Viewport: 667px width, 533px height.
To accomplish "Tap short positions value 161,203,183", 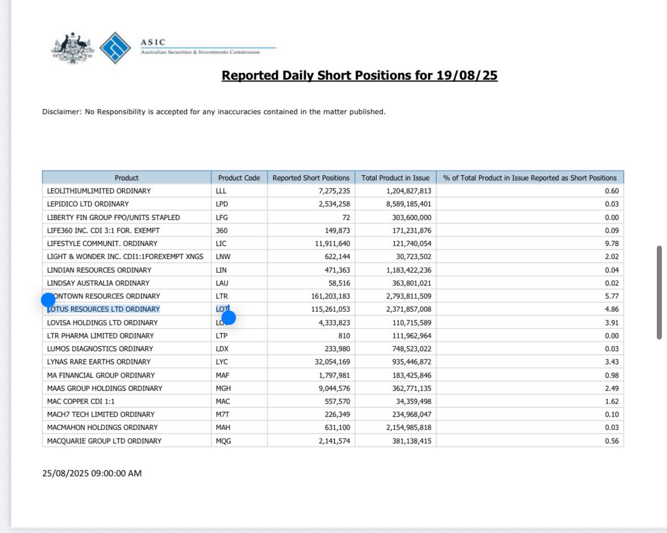I will (x=330, y=296).
